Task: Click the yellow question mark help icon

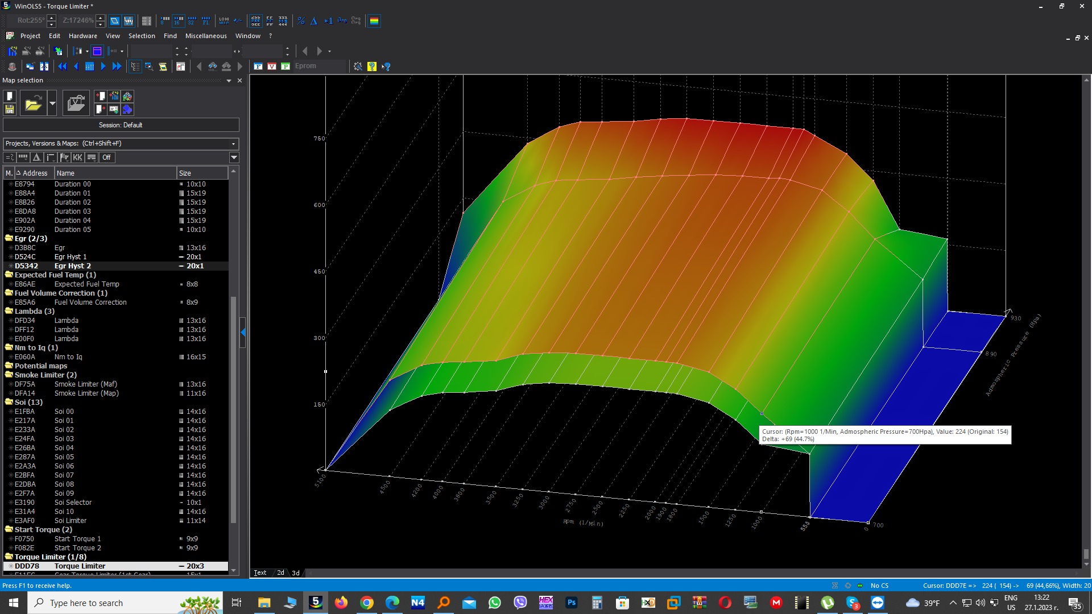Action: click(372, 67)
